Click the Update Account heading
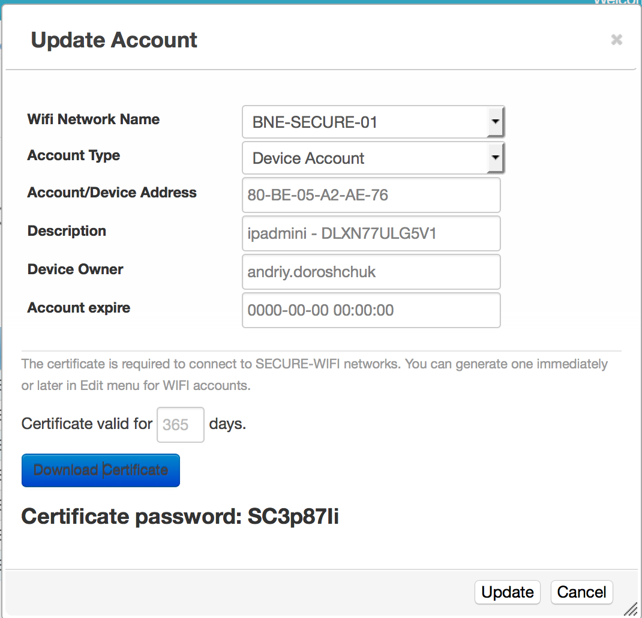The image size is (642, 618). click(114, 40)
